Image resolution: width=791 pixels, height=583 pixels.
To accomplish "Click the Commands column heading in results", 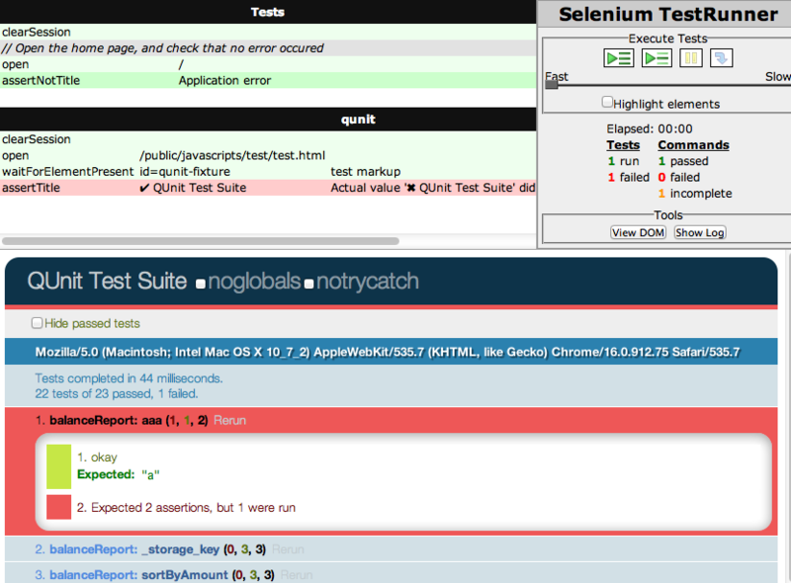I will tap(694, 145).
